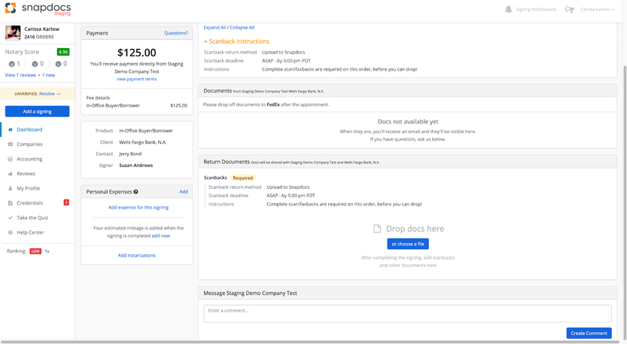Click the Wells Fargo Bank, N.A. client value
The image size is (627, 344).
click(x=143, y=142)
